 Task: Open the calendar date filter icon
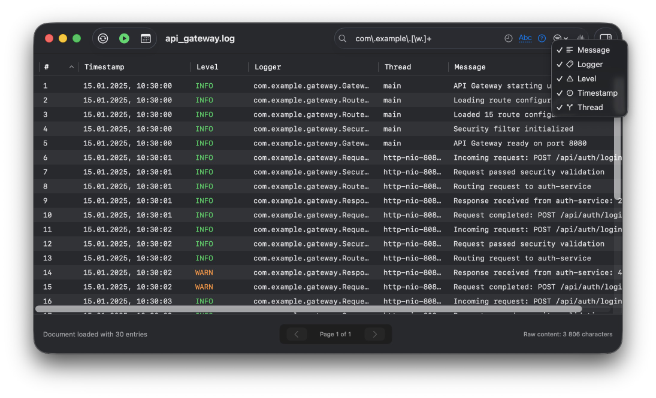(x=146, y=38)
